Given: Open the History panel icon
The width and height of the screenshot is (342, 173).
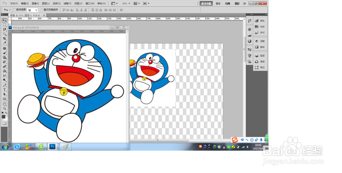Looking at the screenshot, I should click(x=250, y=21).
